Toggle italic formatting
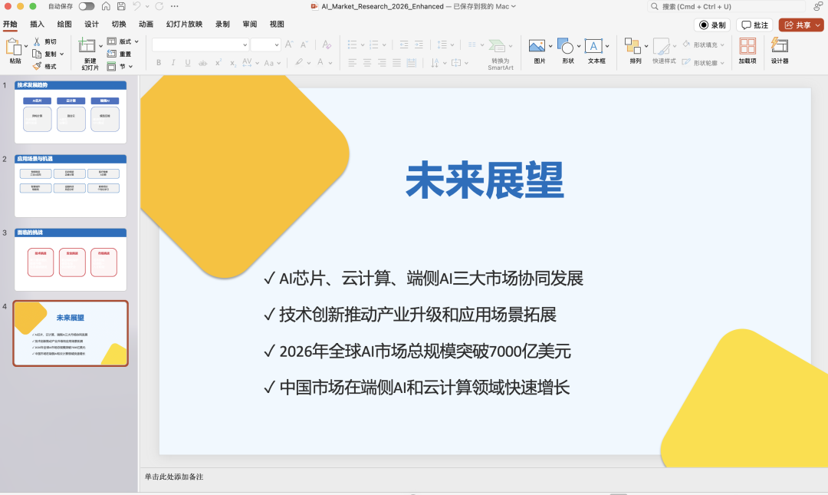The width and height of the screenshot is (828, 495). (x=173, y=63)
